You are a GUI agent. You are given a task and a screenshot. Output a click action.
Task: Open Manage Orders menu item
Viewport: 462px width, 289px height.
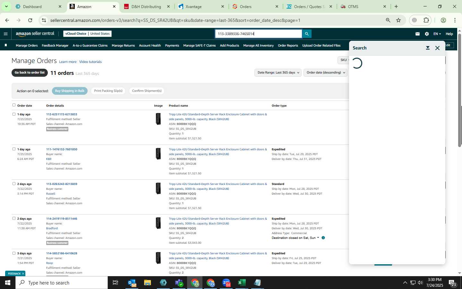coord(27,46)
